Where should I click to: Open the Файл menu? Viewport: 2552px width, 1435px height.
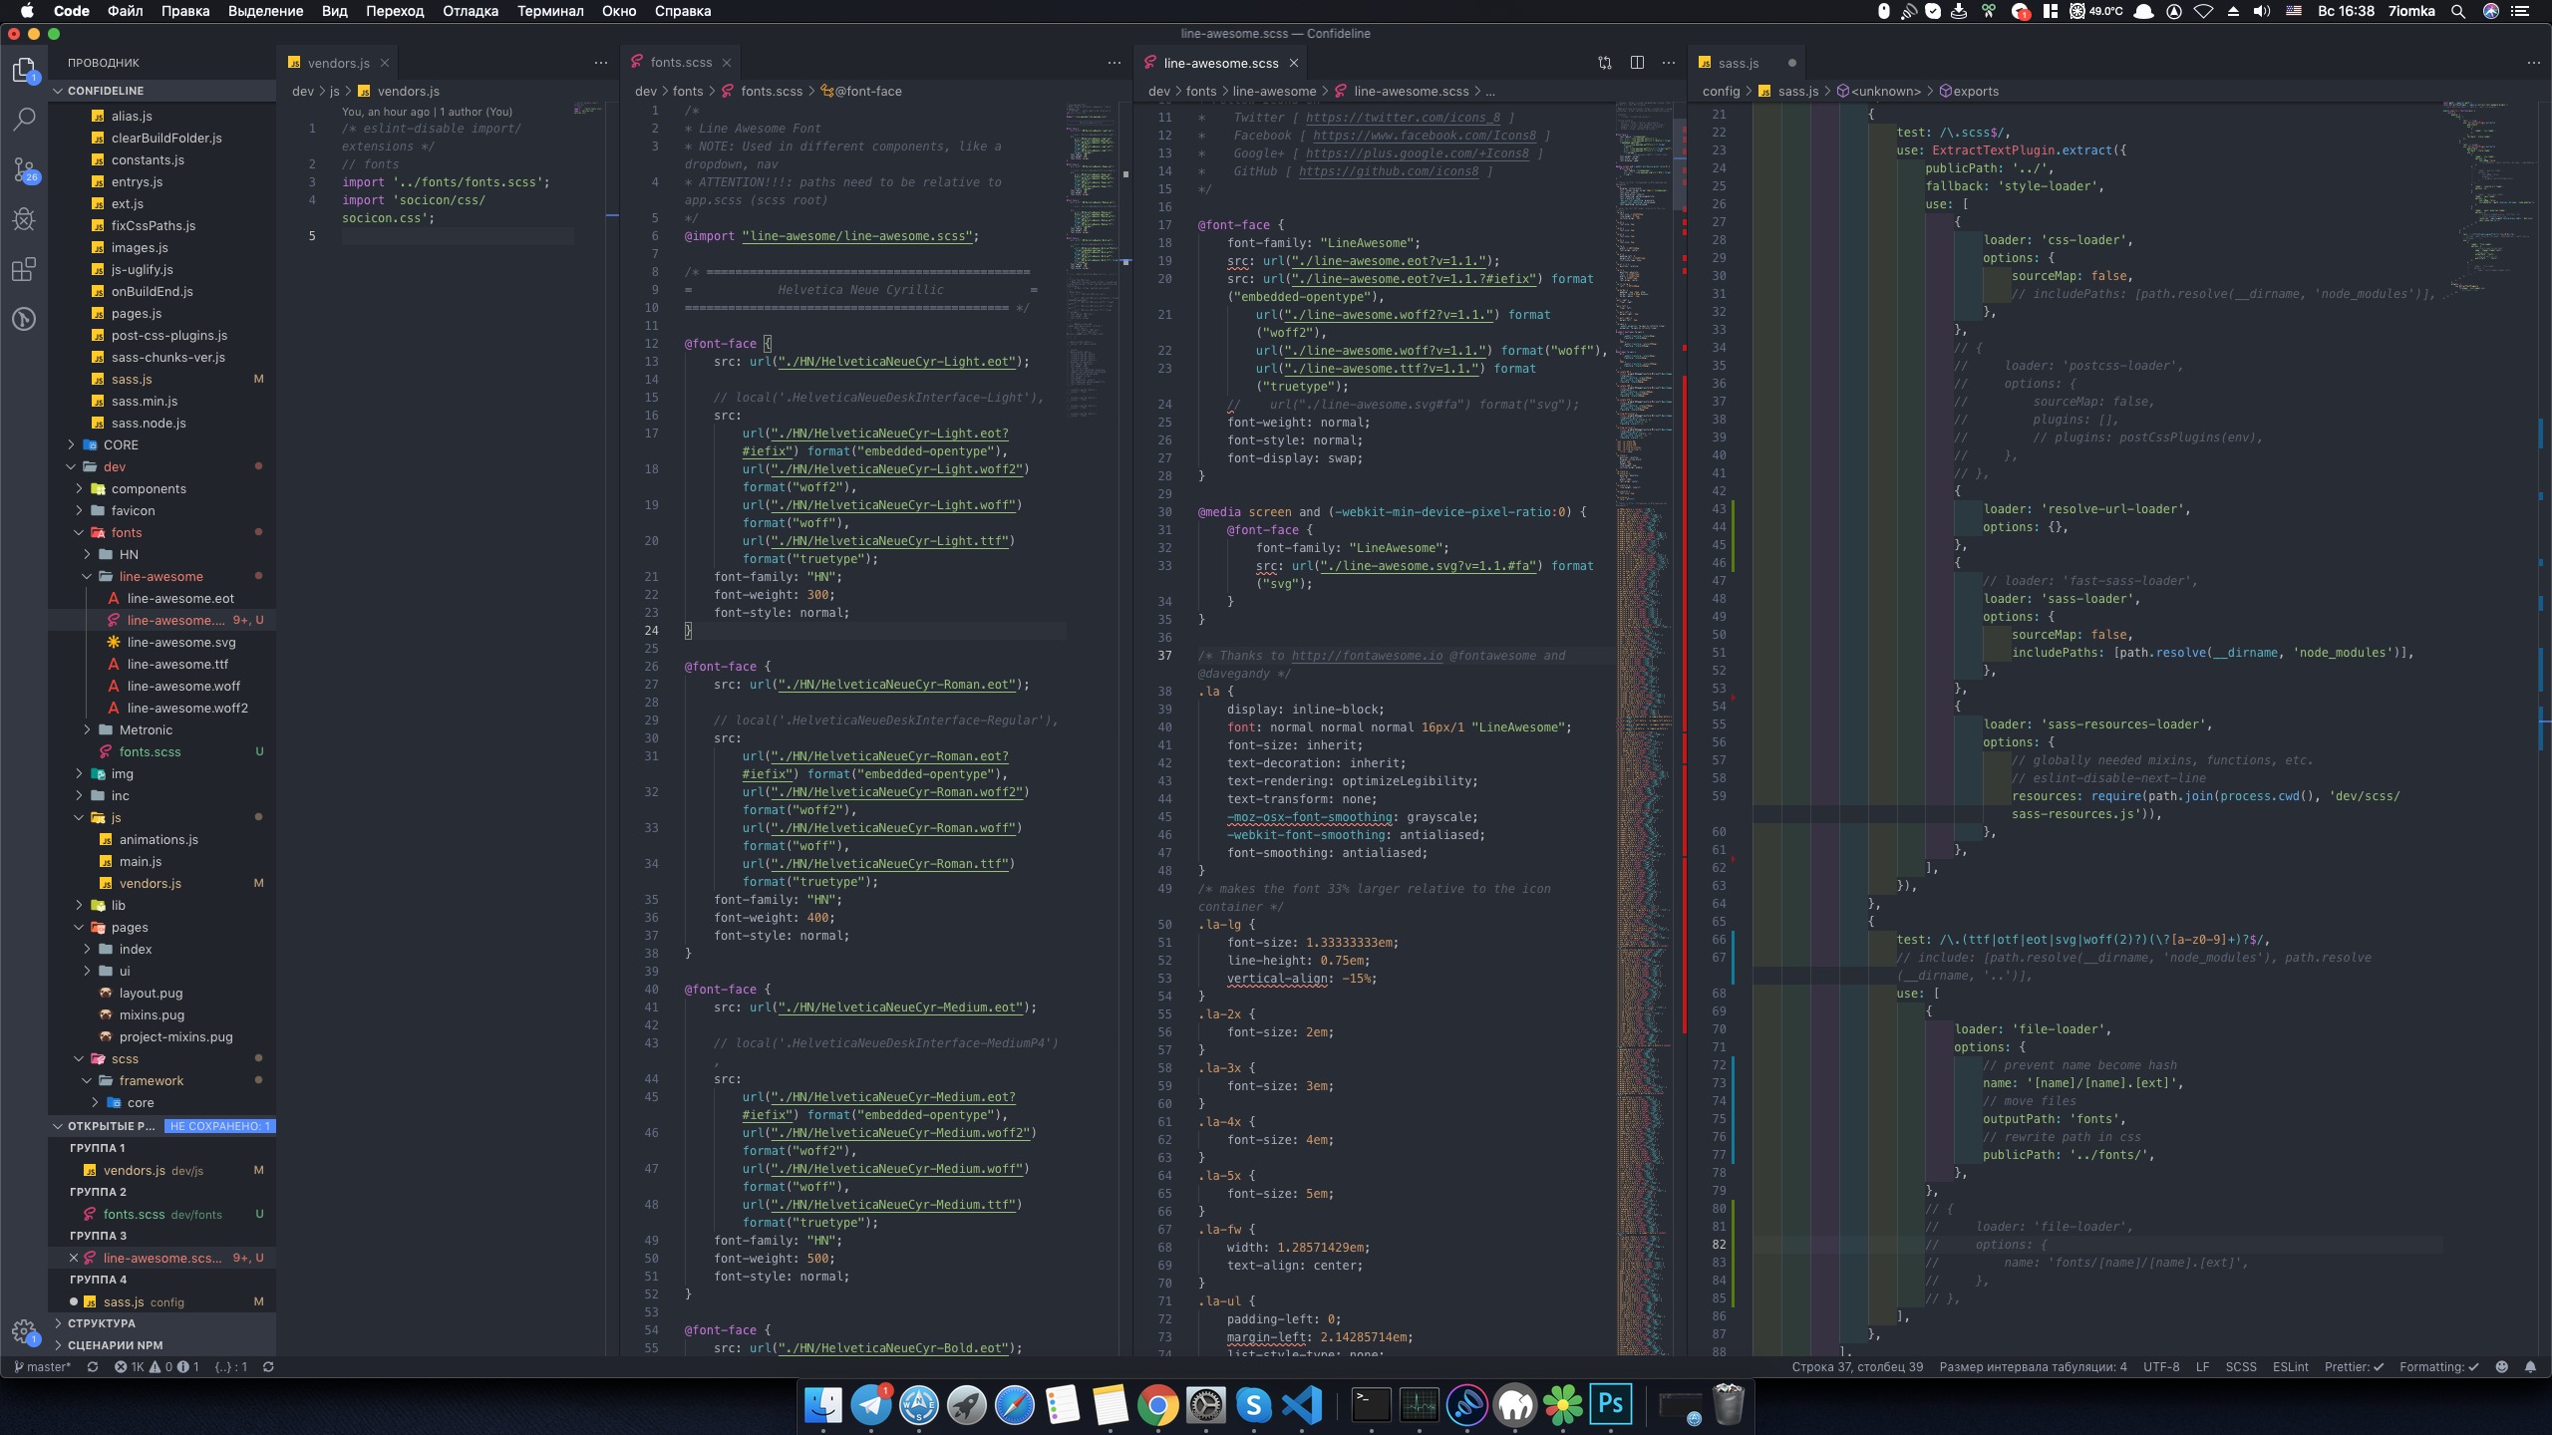tap(126, 11)
